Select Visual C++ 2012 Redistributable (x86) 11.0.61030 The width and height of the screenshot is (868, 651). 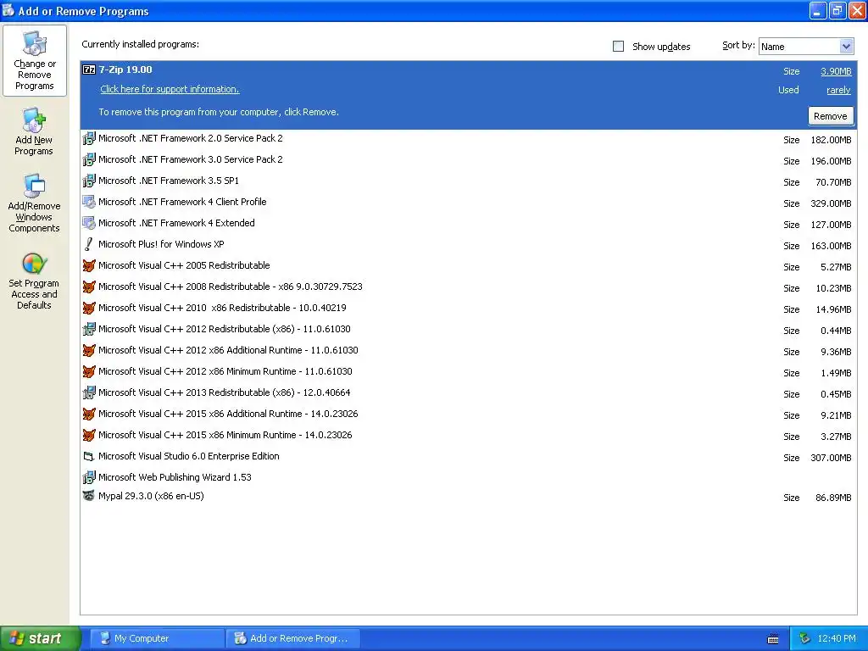click(x=468, y=330)
